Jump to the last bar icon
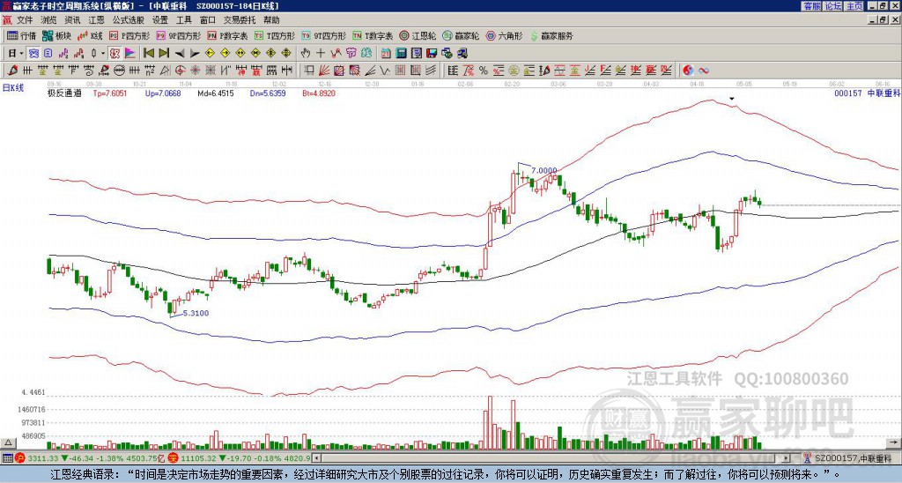This screenshot has width=902, height=483. (163, 54)
